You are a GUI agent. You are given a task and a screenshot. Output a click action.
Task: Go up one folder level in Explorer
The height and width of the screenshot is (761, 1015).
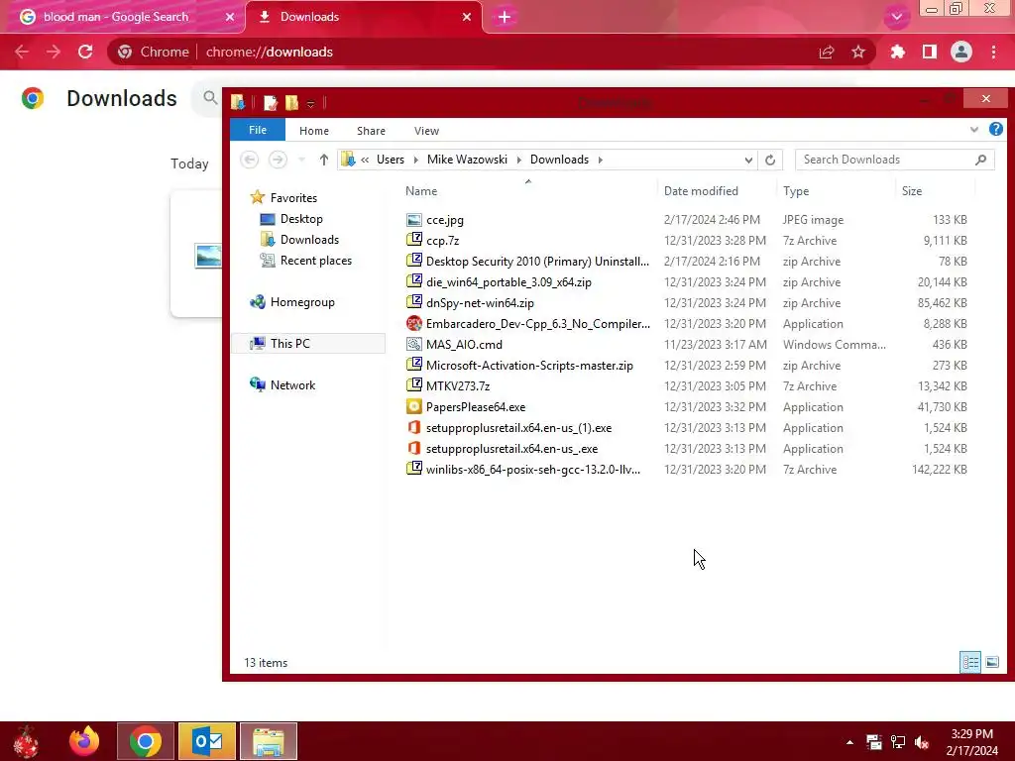click(324, 160)
